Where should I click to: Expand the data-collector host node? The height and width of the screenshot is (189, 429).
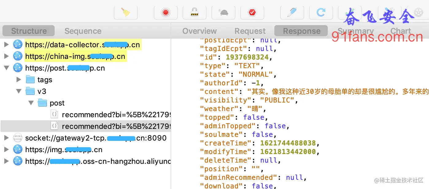click(6, 45)
